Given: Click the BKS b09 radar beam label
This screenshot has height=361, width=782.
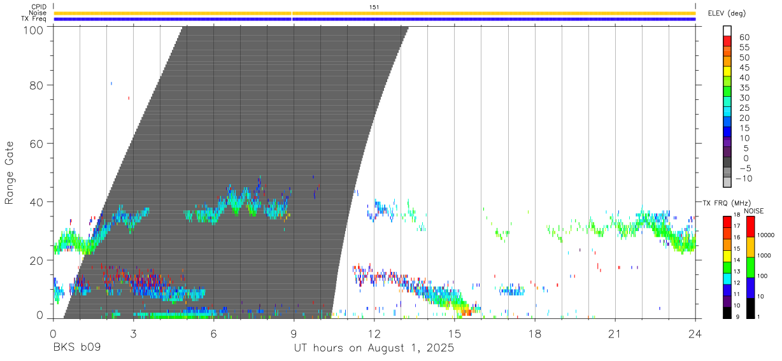Looking at the screenshot, I should pyautogui.click(x=77, y=348).
